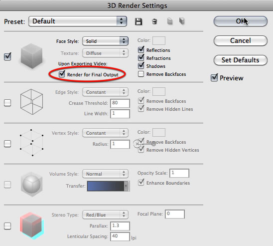Click the OK button
Screen dimensions: 273x246
(x=241, y=21)
